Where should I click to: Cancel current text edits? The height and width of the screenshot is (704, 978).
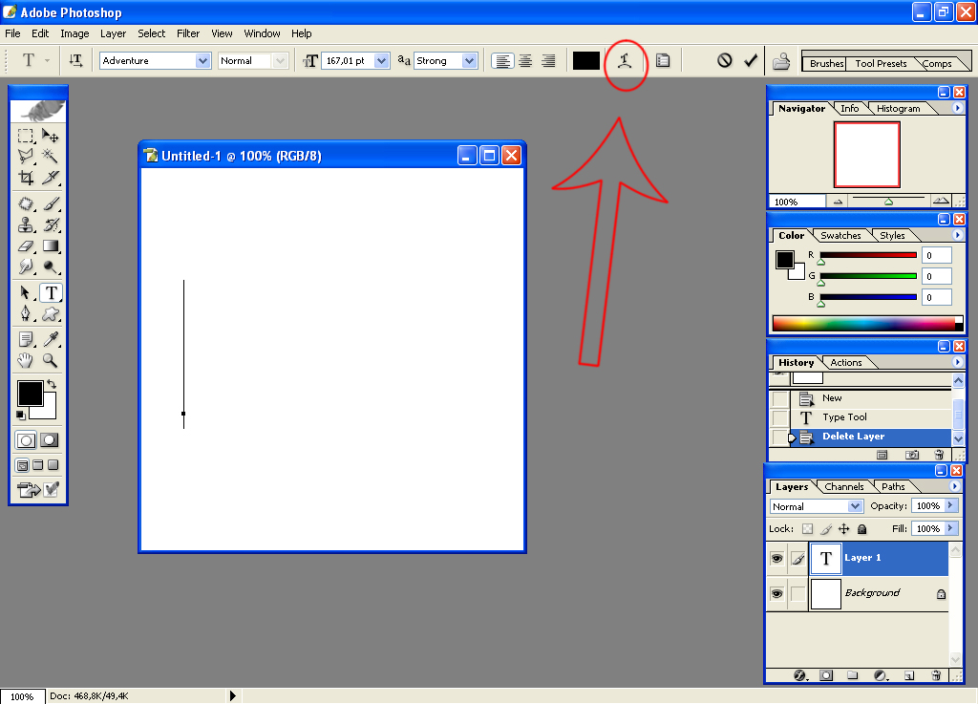pyautogui.click(x=724, y=60)
